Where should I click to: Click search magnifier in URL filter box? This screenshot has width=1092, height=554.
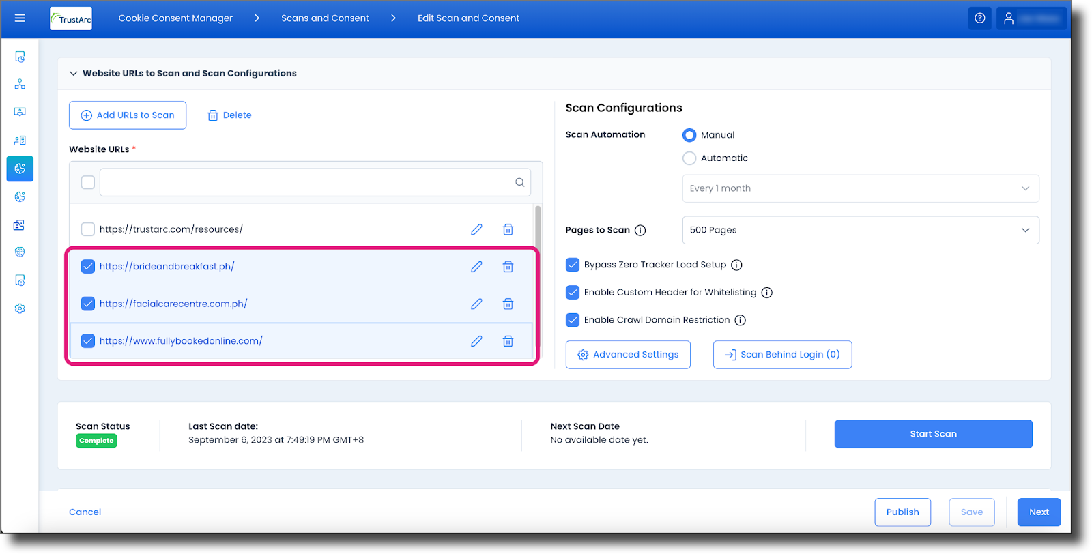point(519,182)
